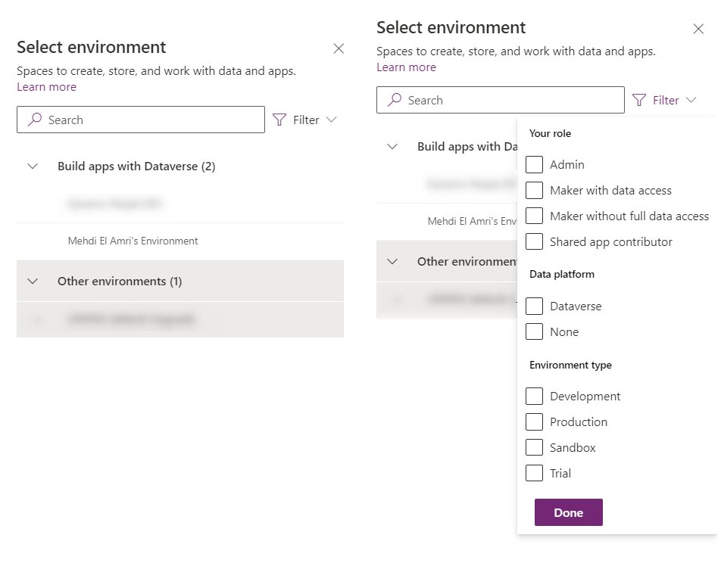Collapse left Build apps with Dataverse group
This screenshot has width=721, height=588.
[33, 166]
